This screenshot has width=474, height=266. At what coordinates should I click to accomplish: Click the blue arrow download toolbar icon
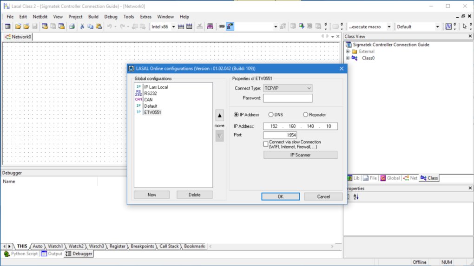302,26
